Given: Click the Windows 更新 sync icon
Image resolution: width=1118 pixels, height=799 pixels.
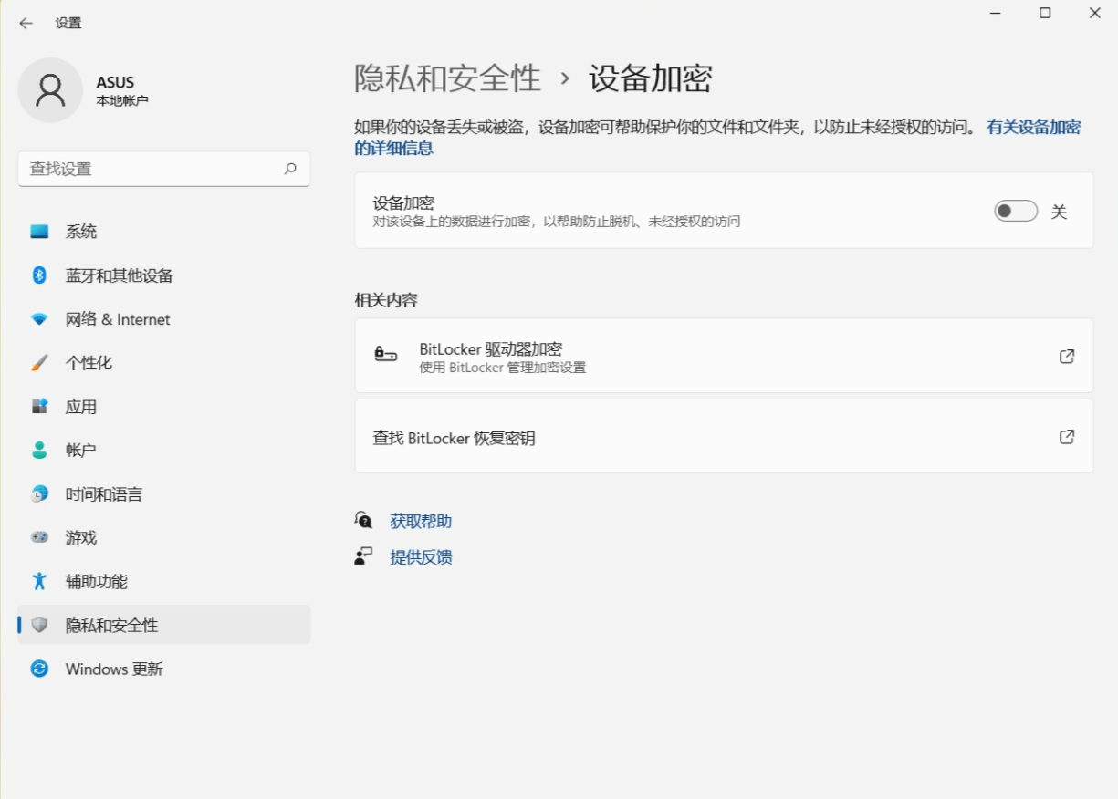Looking at the screenshot, I should point(39,669).
